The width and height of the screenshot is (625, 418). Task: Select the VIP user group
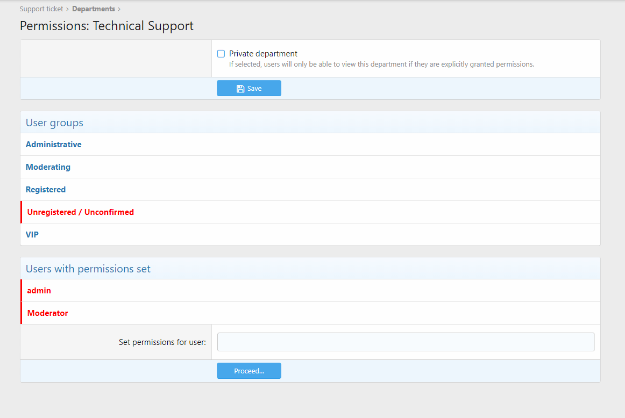click(x=32, y=235)
